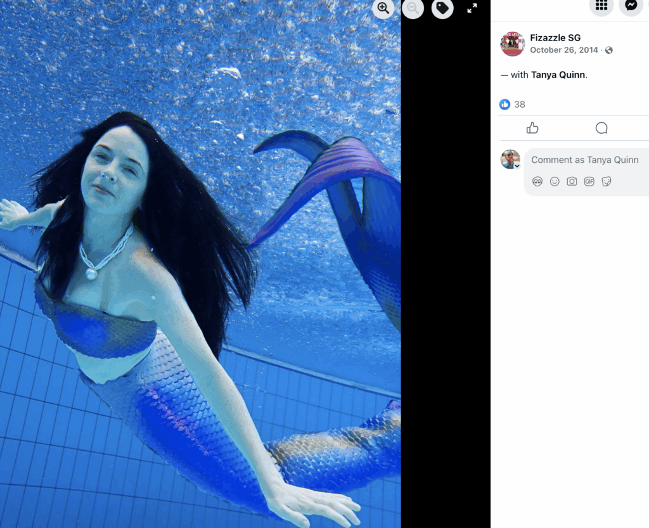Open the tagged Tanya Quinn profile

point(558,75)
